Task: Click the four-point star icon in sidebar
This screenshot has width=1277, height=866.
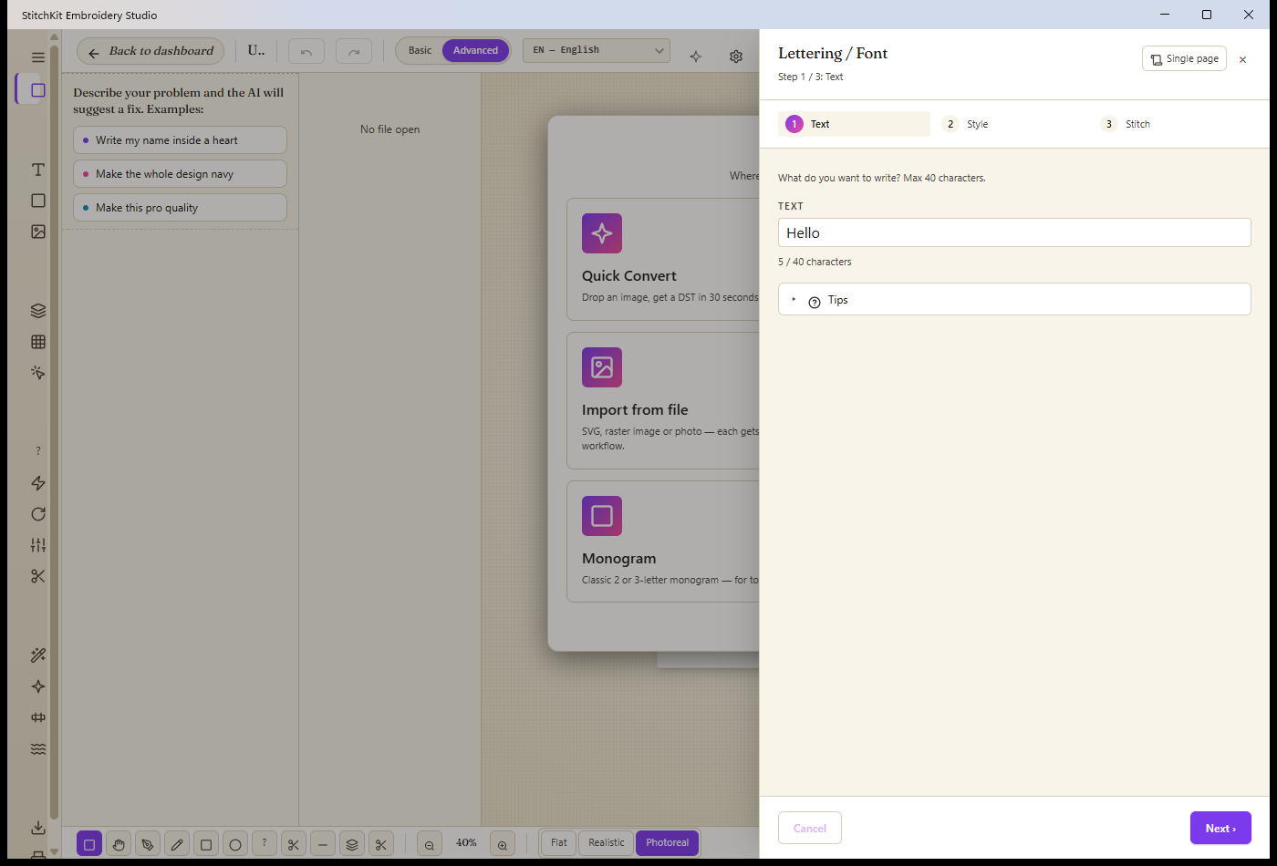Action: [38, 686]
